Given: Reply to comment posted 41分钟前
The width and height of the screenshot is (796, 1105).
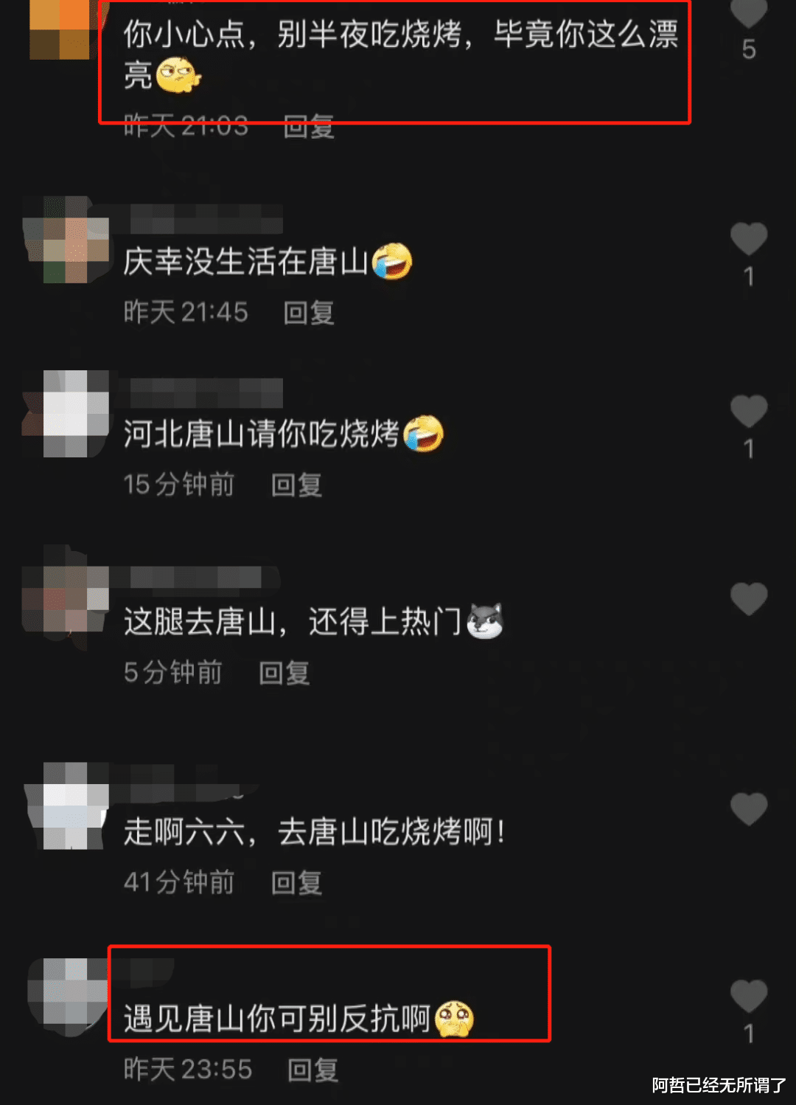Looking at the screenshot, I should (x=296, y=882).
